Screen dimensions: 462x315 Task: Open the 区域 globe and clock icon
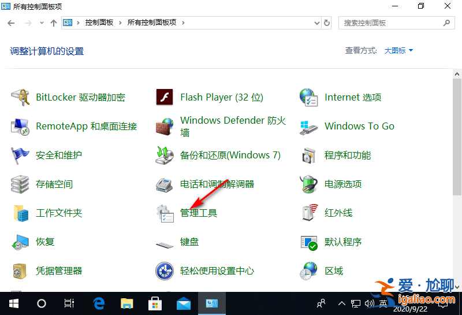click(308, 270)
